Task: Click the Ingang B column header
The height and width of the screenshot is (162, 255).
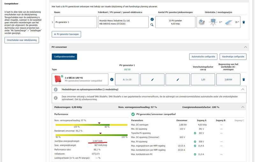Action: (221, 121)
